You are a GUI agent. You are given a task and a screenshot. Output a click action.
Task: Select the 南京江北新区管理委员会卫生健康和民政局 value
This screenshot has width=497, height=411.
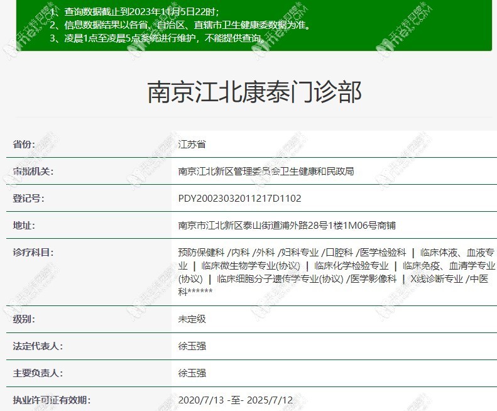coord(266,171)
